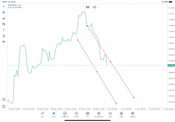Switch to the ราคา (Quotes) tab
The image size is (175, 122).
pos(42,115)
